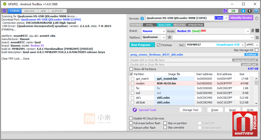Enable Reboot after flash
Image resolution: width=261 pixels, height=140 pixels.
click(131, 128)
